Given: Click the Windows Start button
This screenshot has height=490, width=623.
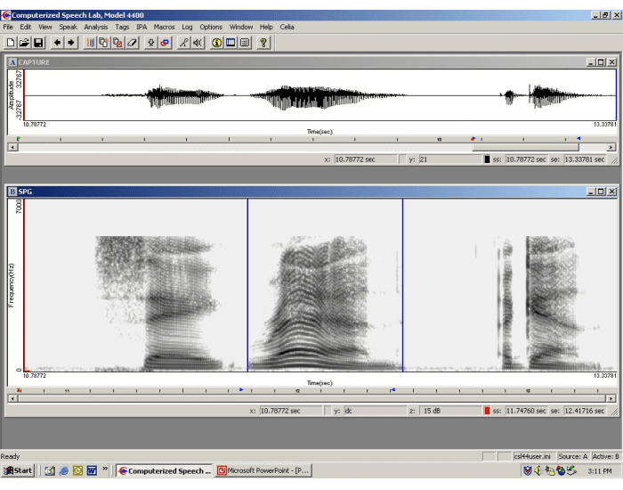Looking at the screenshot, I should tap(19, 470).
